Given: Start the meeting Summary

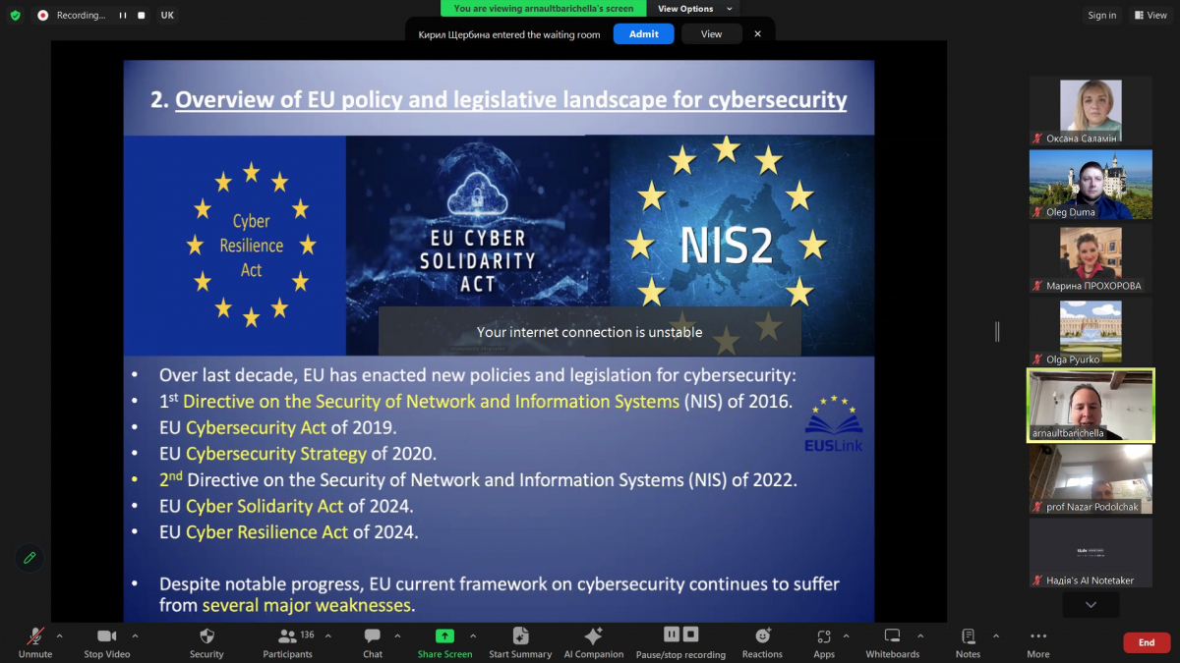Looking at the screenshot, I should 520,642.
